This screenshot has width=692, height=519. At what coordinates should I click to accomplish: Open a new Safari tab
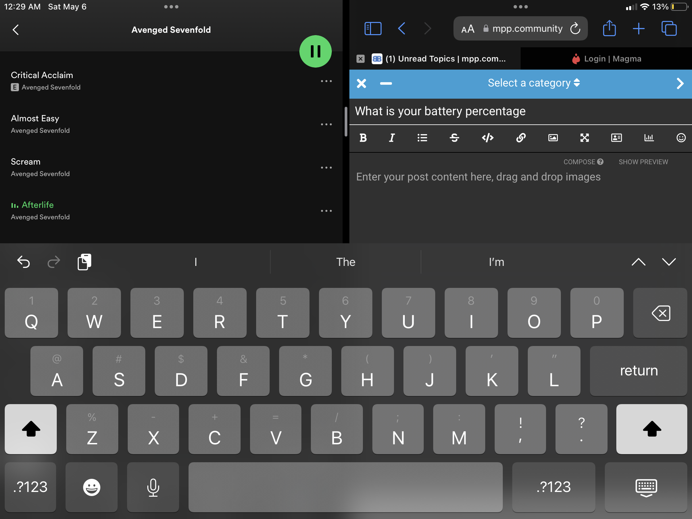(639, 29)
